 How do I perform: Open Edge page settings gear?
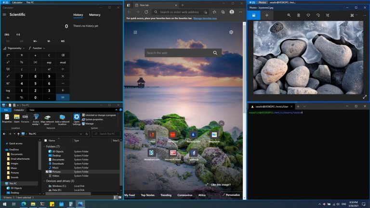coord(231,32)
